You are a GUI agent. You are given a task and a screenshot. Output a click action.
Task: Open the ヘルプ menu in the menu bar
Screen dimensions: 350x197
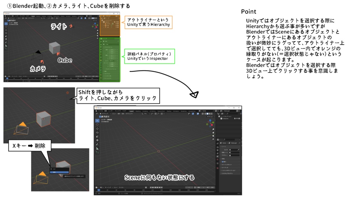point(123,111)
